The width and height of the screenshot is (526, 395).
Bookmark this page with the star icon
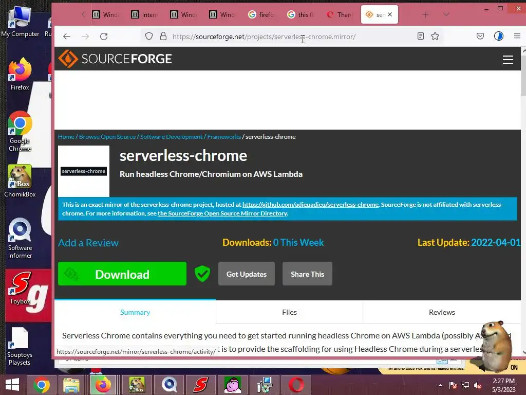click(435, 36)
